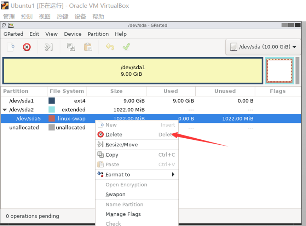The height and width of the screenshot is (226, 306).
Task: Click the File System column header
Action: [67, 91]
